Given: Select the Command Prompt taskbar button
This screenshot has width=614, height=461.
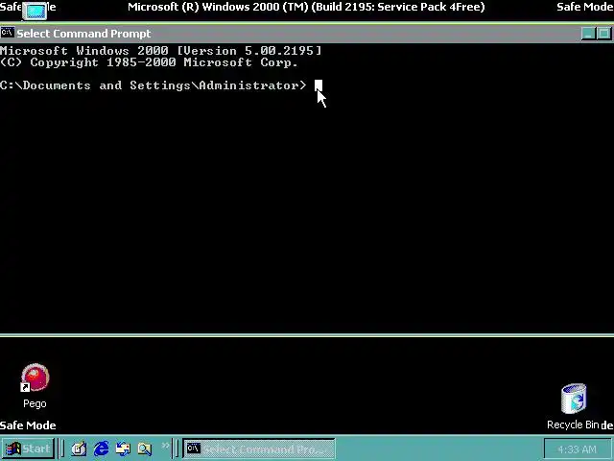Looking at the screenshot, I should pos(259,449).
